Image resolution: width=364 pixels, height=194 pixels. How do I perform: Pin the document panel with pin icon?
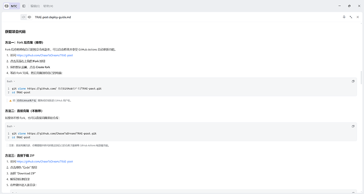[x=344, y=17]
